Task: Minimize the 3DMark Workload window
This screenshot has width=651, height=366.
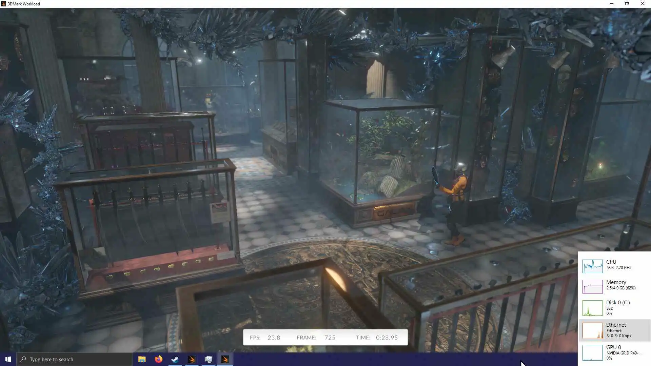Action: [612, 4]
